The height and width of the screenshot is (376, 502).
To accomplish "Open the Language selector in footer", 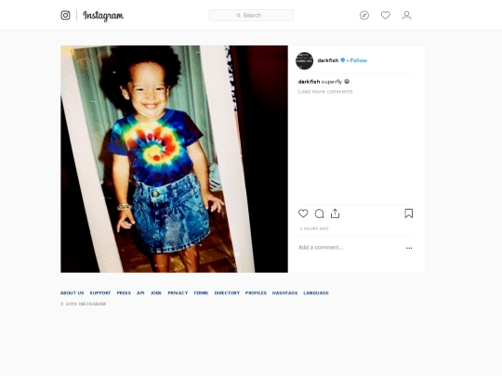I will click(x=316, y=292).
